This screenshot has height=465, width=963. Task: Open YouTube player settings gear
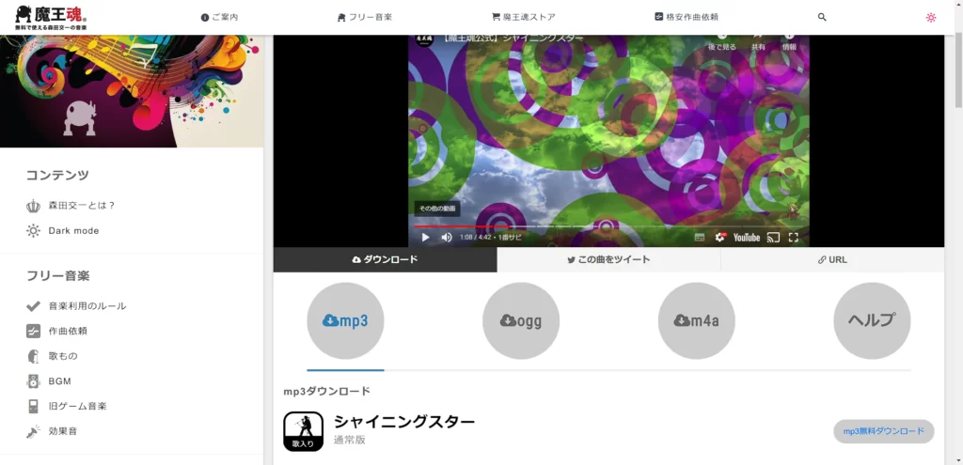click(x=721, y=238)
